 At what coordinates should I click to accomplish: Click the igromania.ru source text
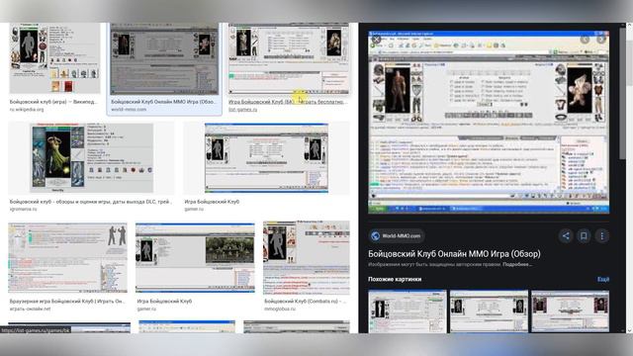point(23,209)
